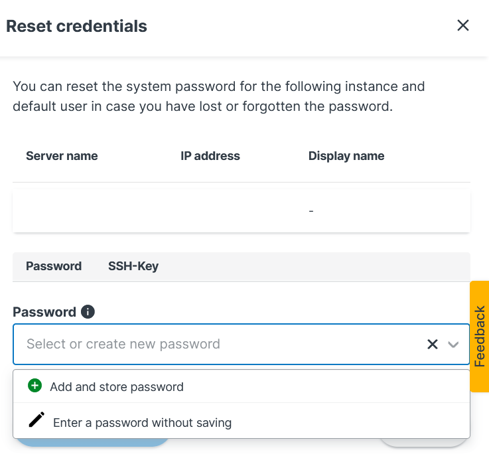This screenshot has height=468, width=489.
Task: Click the Server name column header
Action: [x=62, y=156]
